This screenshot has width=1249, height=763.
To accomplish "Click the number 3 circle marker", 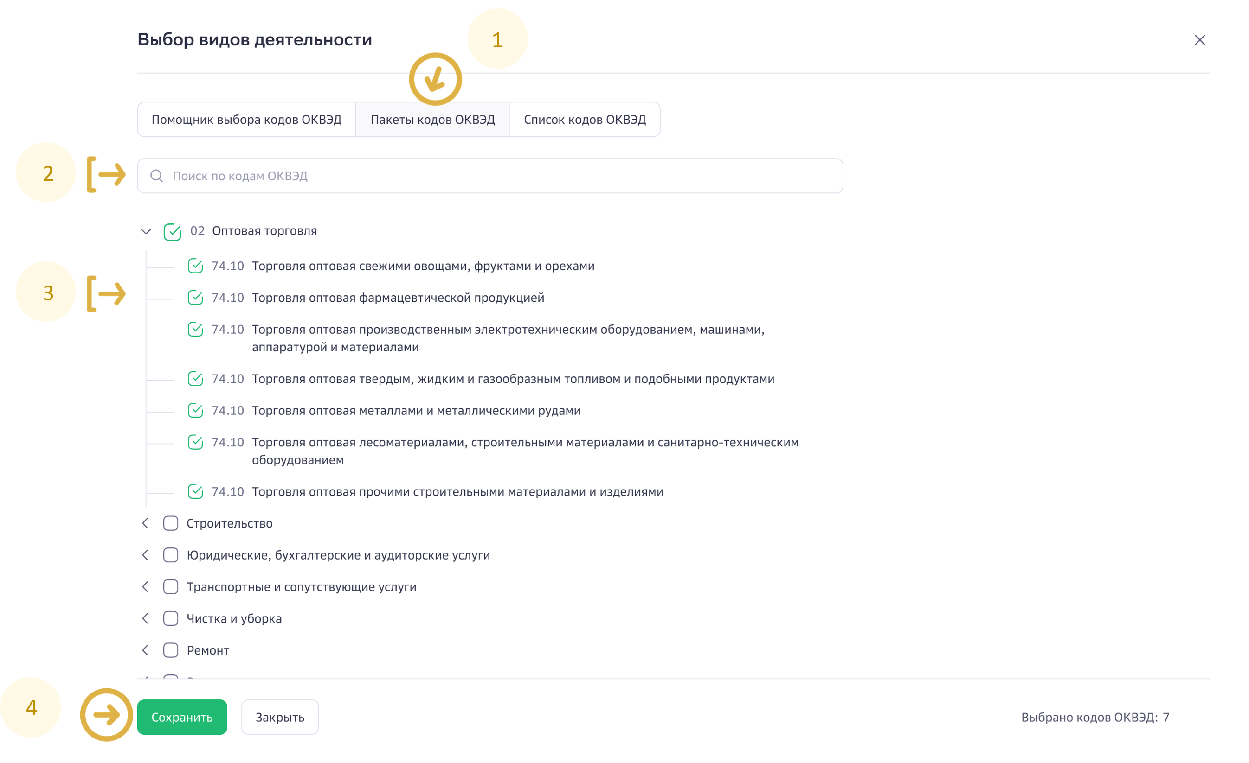I will click(x=47, y=292).
